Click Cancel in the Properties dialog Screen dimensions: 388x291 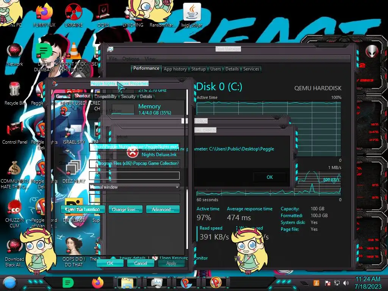click(141, 263)
